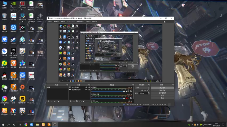The image size is (227, 127).
Task: Pop out the Scene Transitions dock panel
Action: [x=149, y=85]
